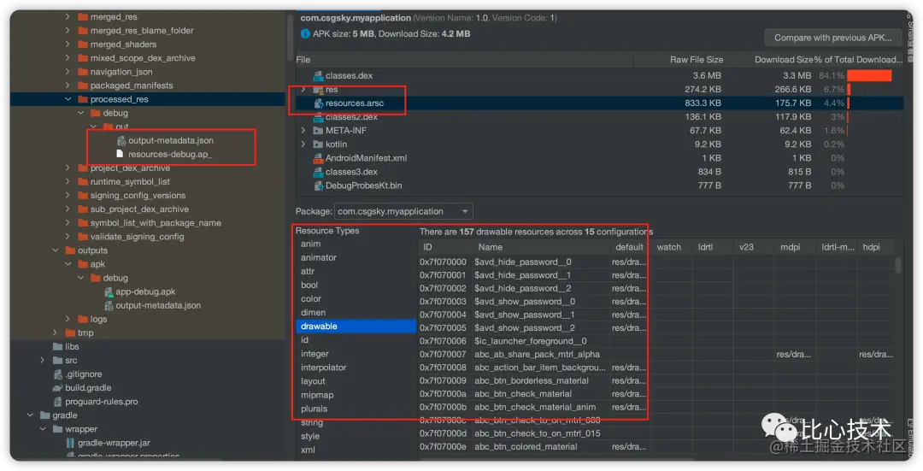Select the drawable resource type

coord(356,327)
